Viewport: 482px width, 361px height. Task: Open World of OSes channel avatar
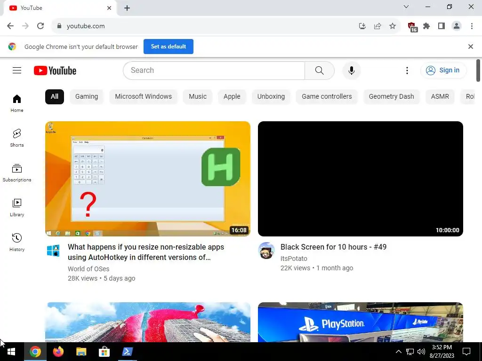[53, 251]
